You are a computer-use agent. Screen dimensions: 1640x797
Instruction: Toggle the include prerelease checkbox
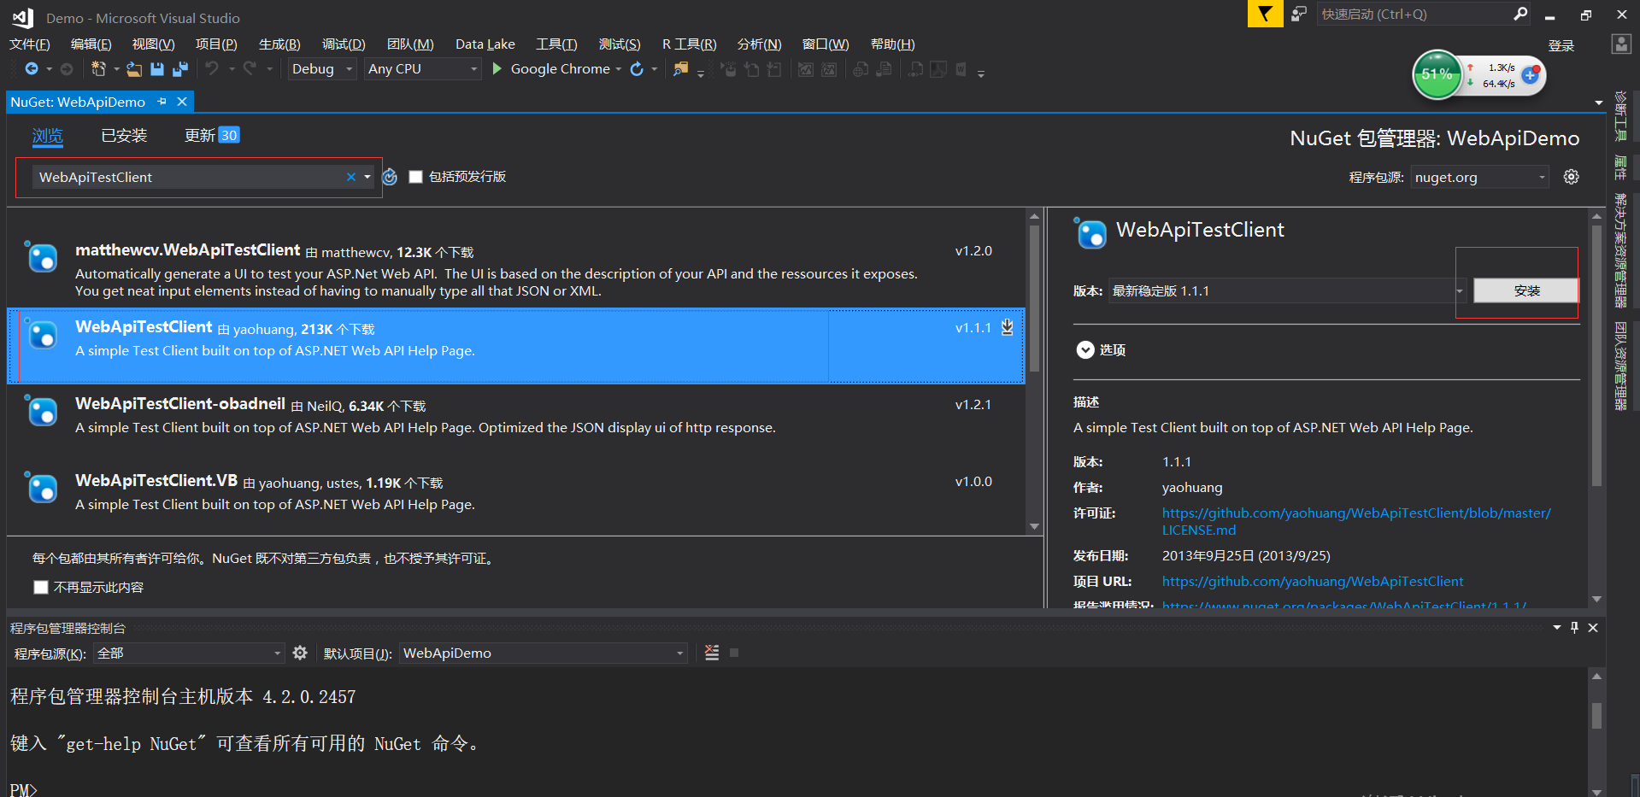pos(416,177)
